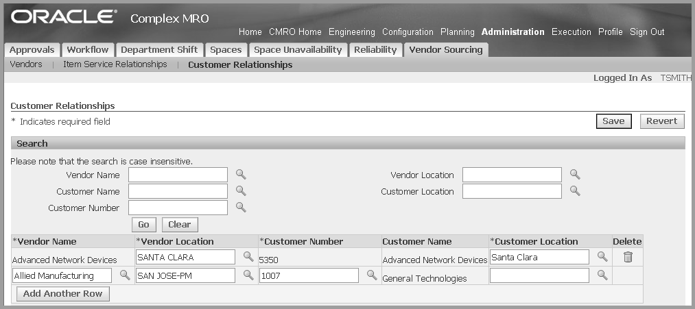Click the Save button
The height and width of the screenshot is (309, 695).
click(613, 121)
